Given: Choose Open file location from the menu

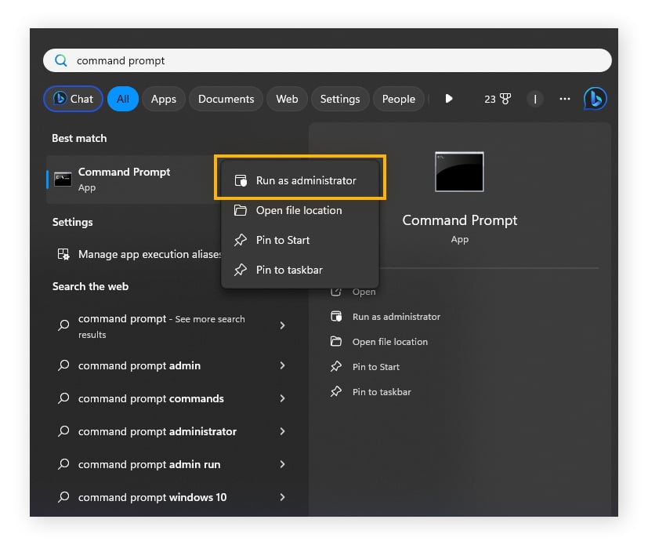Looking at the screenshot, I should 300,210.
